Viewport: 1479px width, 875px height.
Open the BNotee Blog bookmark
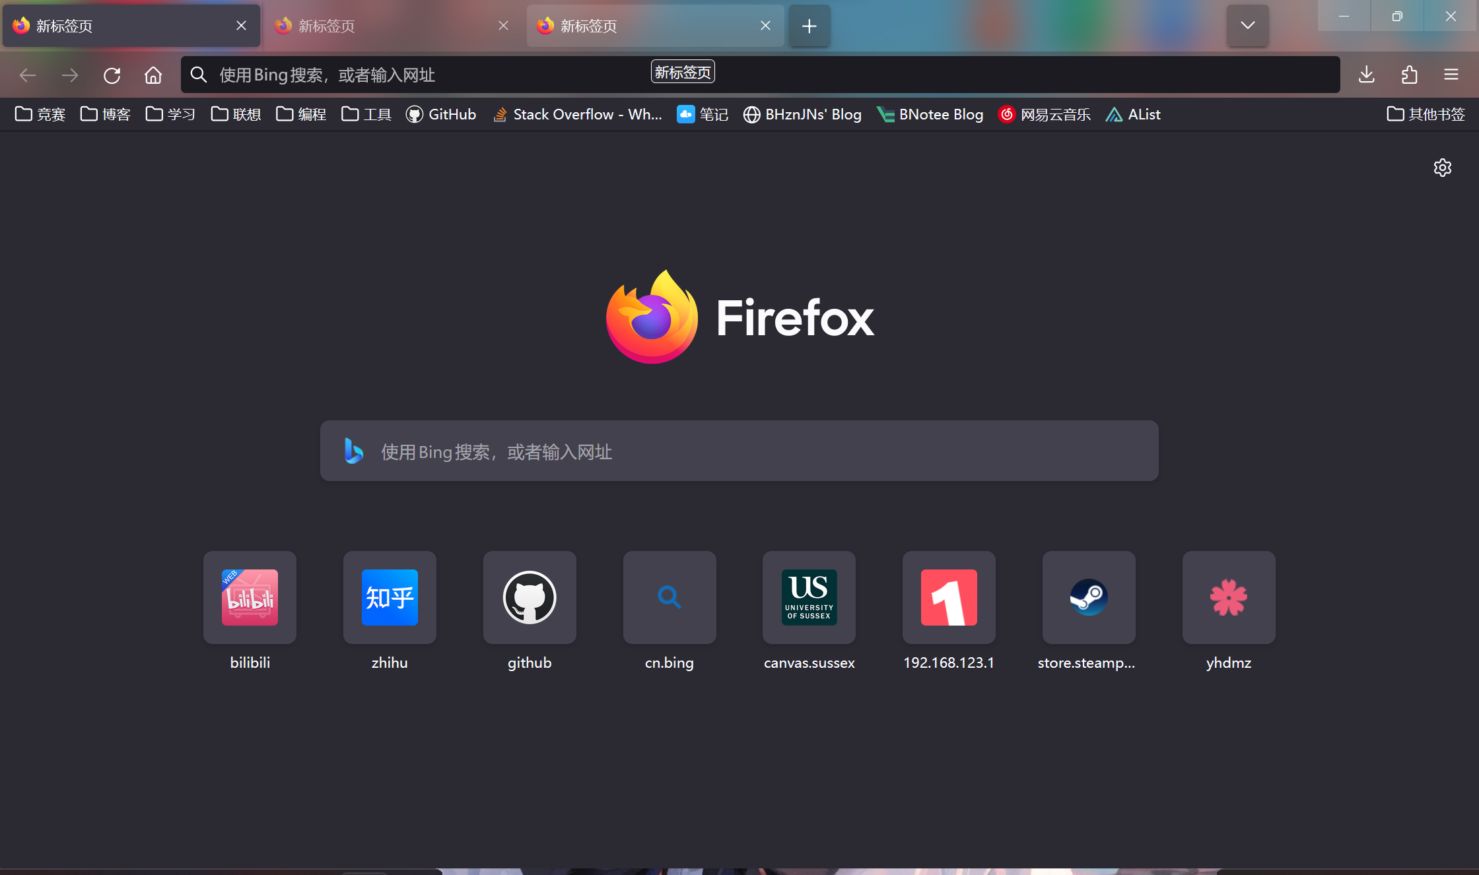930,114
